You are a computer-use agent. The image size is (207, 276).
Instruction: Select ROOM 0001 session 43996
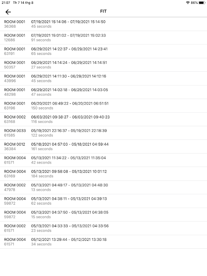[103, 79]
